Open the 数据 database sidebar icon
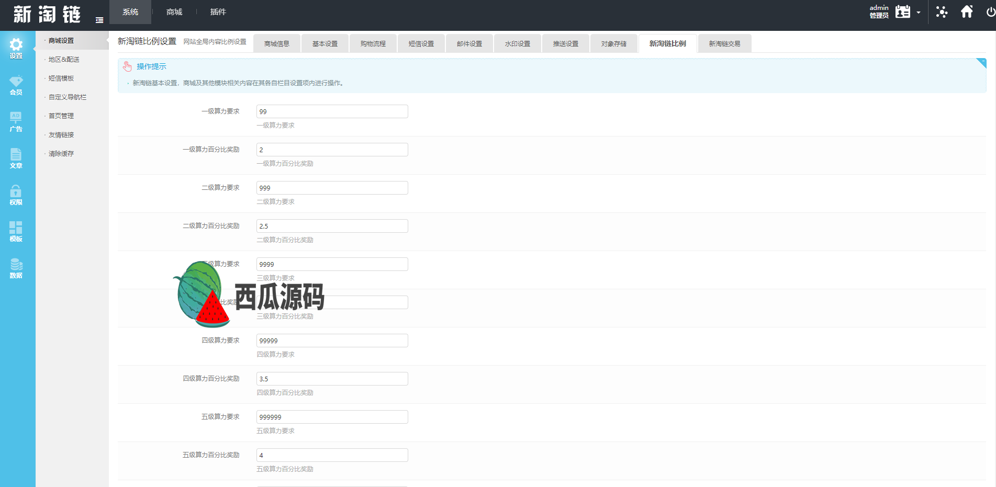The image size is (996, 487). click(16, 268)
